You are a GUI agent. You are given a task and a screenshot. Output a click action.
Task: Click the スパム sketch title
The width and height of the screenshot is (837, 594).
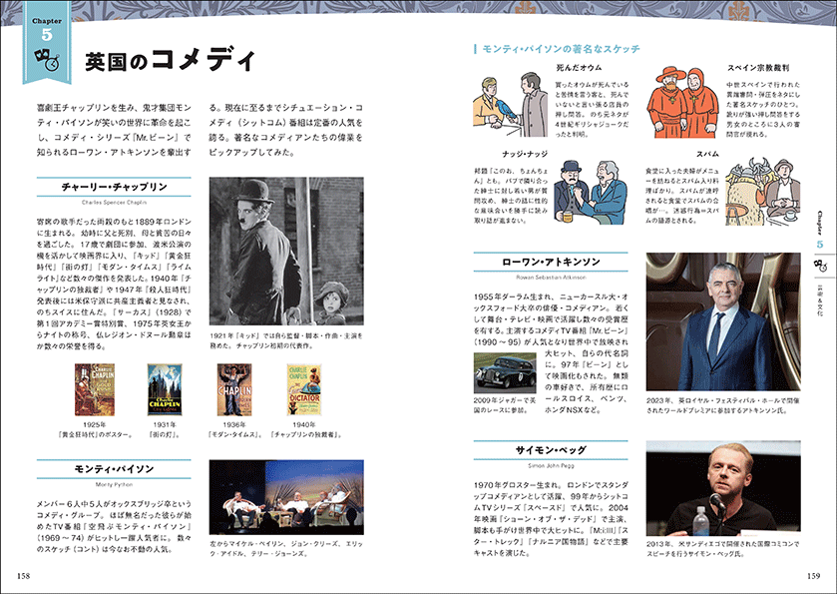point(708,154)
